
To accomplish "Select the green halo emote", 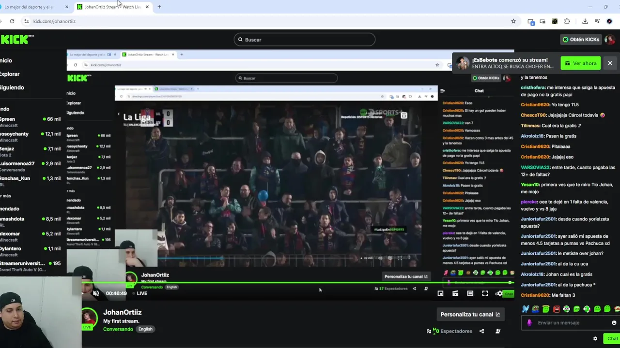I will 546,309.
